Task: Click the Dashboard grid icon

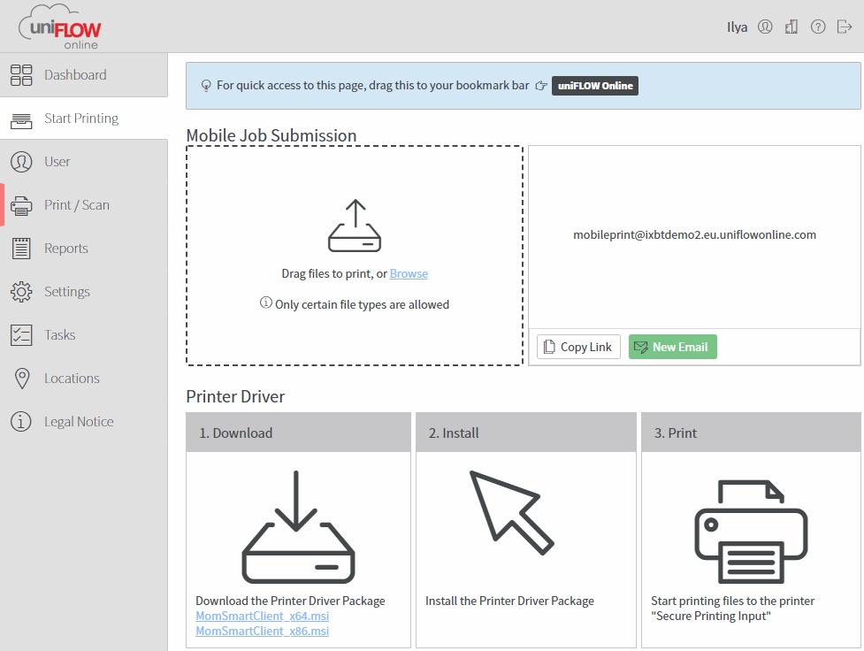Action: [x=21, y=75]
